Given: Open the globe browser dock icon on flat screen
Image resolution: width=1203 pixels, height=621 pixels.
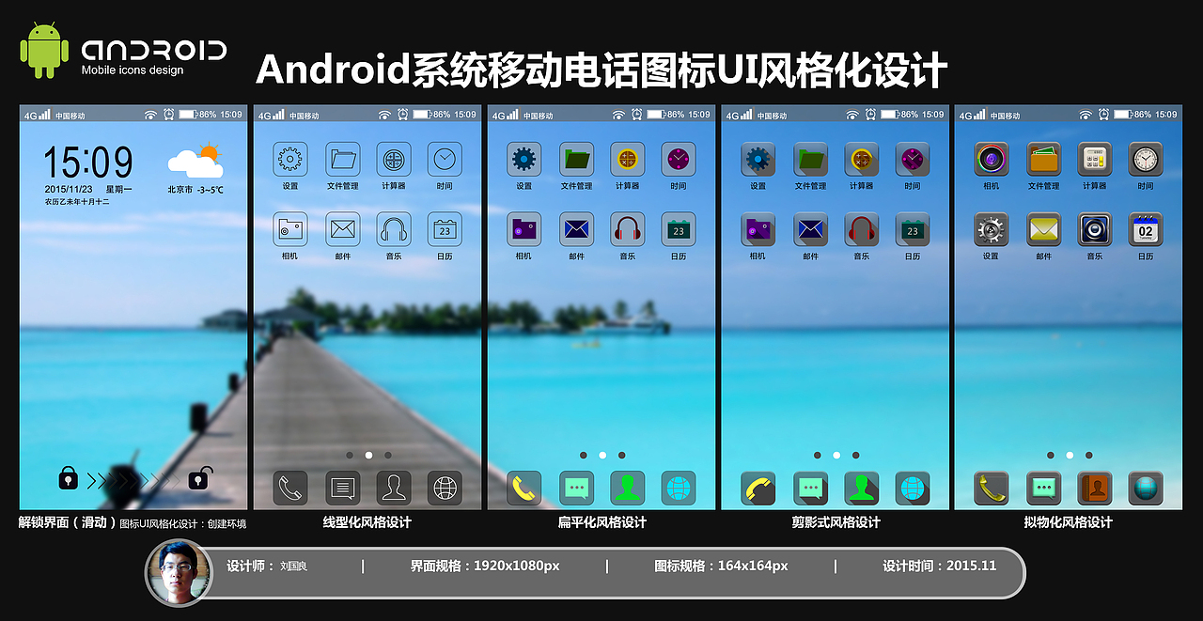Looking at the screenshot, I should [680, 487].
